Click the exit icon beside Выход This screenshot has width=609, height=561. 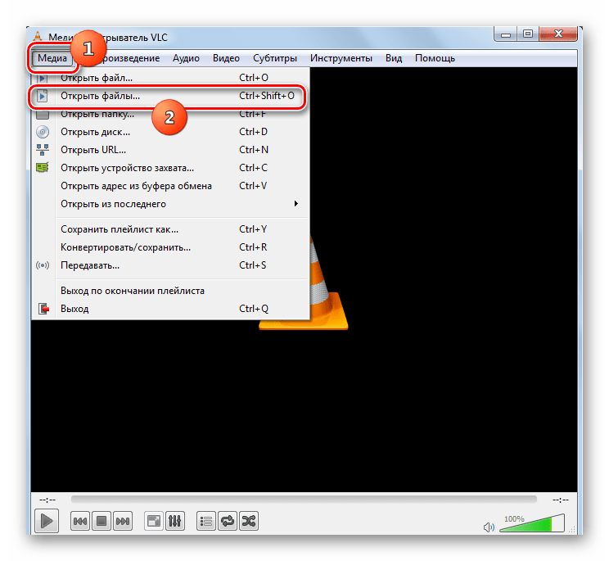[x=43, y=309]
